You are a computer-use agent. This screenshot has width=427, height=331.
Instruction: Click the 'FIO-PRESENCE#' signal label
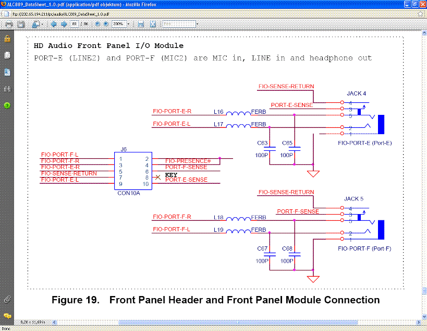188,161
